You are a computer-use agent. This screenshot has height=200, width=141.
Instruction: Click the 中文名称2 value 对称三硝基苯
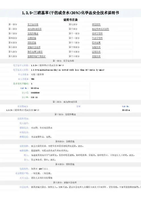pos(38,74)
